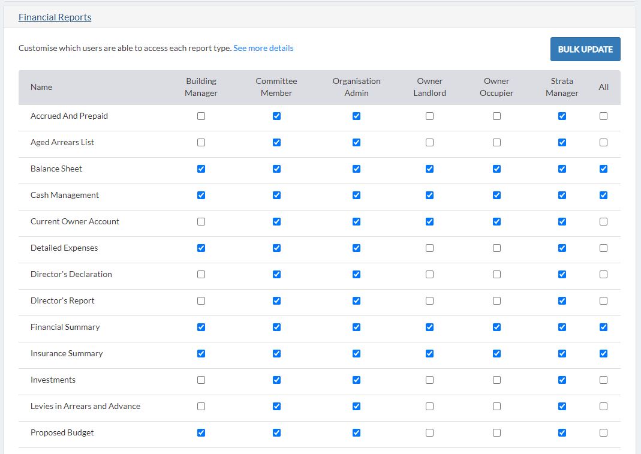Untick Owner Occupier for Insurance Summary

(496, 353)
